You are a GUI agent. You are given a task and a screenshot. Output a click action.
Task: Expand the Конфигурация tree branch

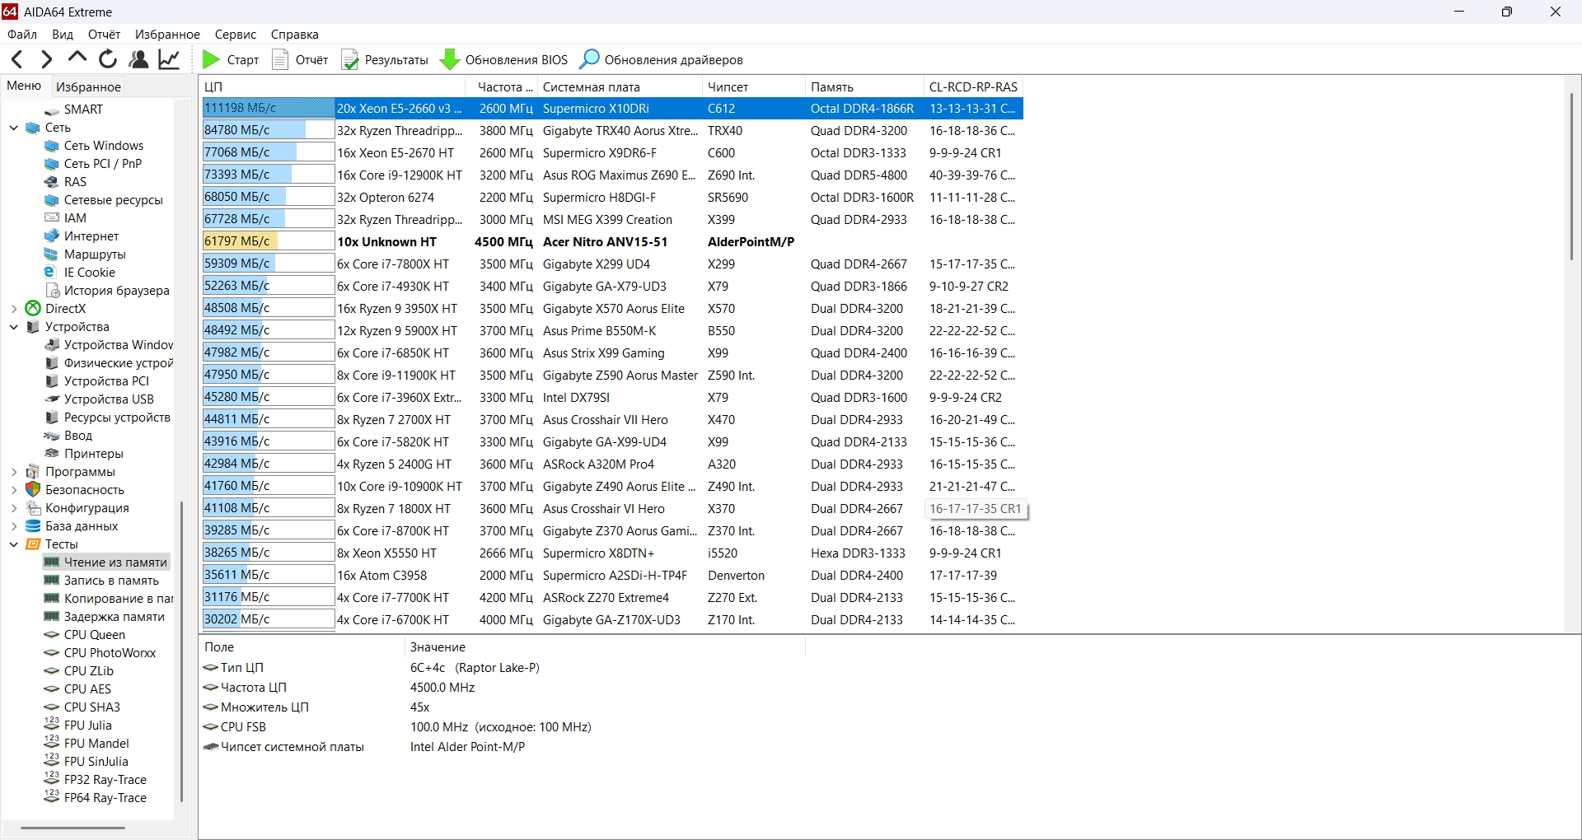click(x=14, y=508)
